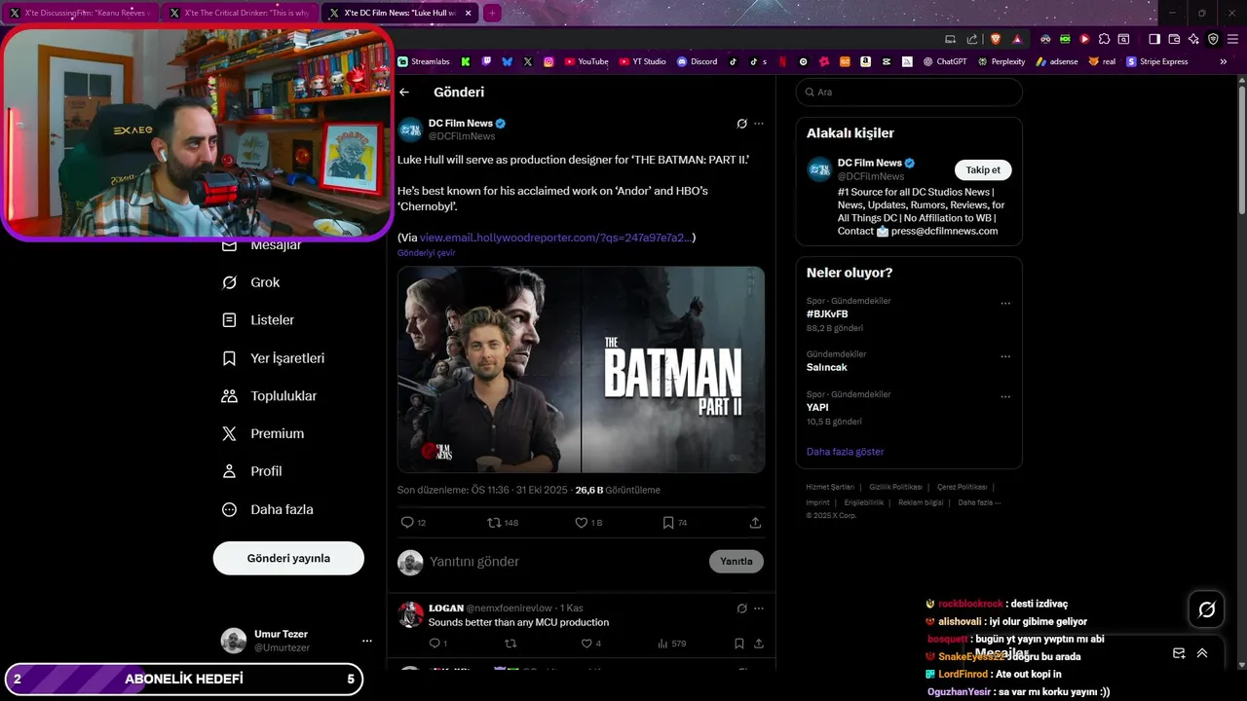
Task: Open the floating Grok button
Action: click(x=1206, y=609)
